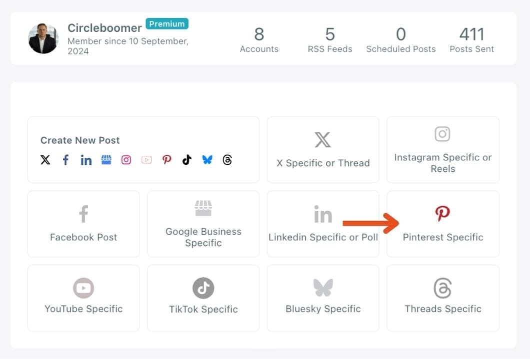The image size is (530, 359).
Task: Click the LinkedIn icon under Create New Post
Action: (x=86, y=160)
